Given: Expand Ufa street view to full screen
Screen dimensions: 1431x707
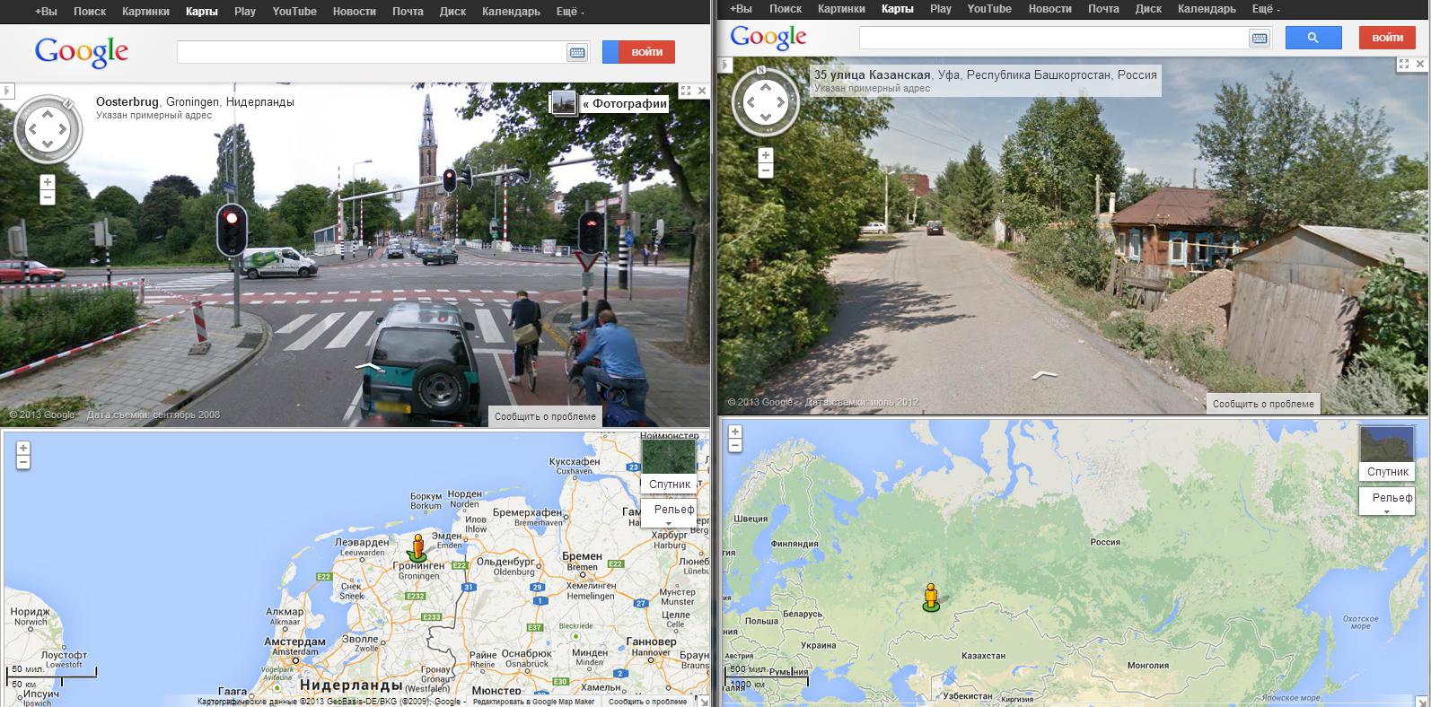Looking at the screenshot, I should (1403, 64).
